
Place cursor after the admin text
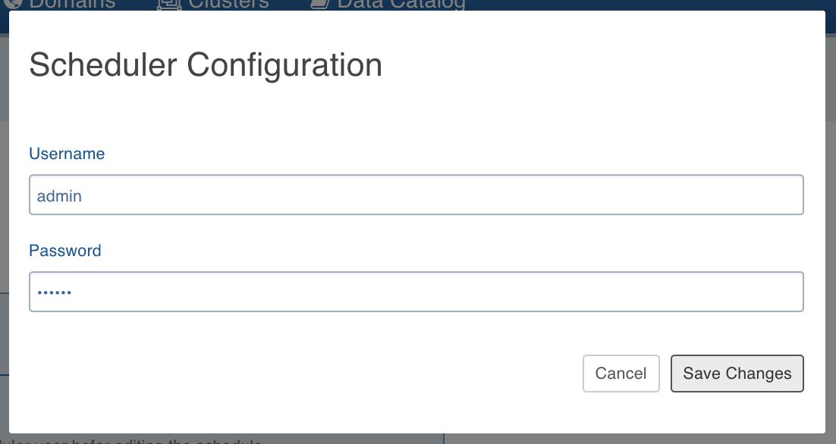pos(83,196)
